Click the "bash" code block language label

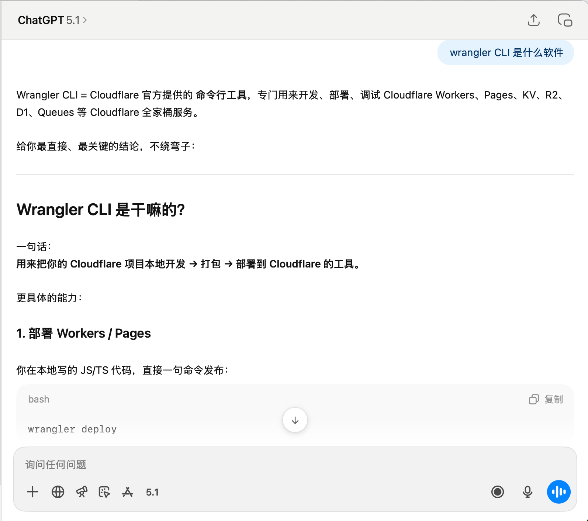[x=39, y=399]
